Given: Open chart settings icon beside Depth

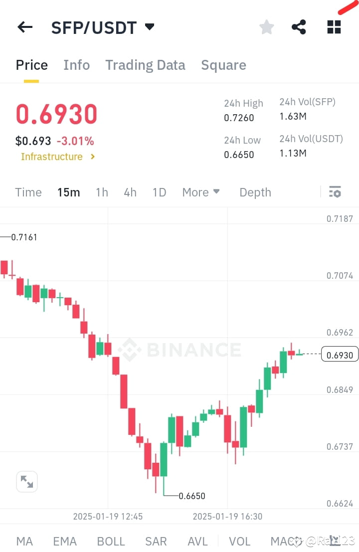Looking at the screenshot, I should (335, 191).
